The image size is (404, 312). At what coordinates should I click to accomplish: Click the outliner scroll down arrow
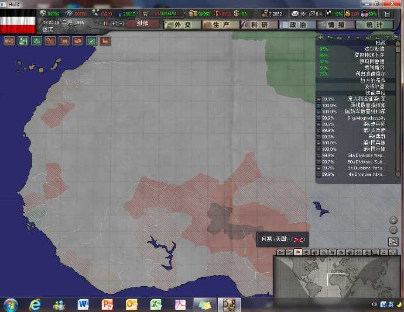coord(398,175)
